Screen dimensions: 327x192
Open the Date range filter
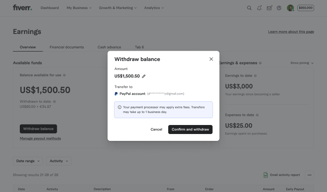click(x=28, y=161)
